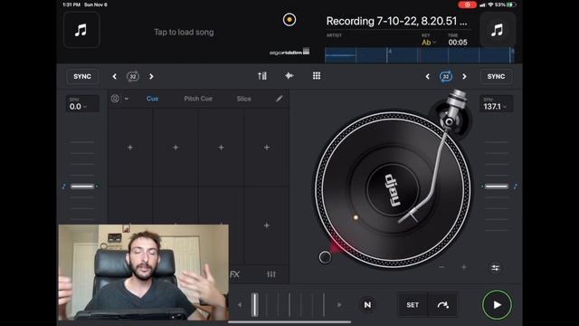Set cue point on second top-row pad

pos(176,148)
